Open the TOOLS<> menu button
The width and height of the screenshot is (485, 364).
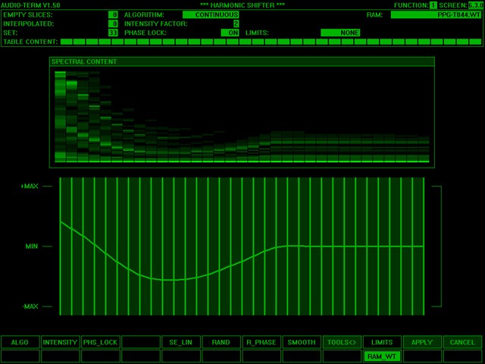click(342, 342)
